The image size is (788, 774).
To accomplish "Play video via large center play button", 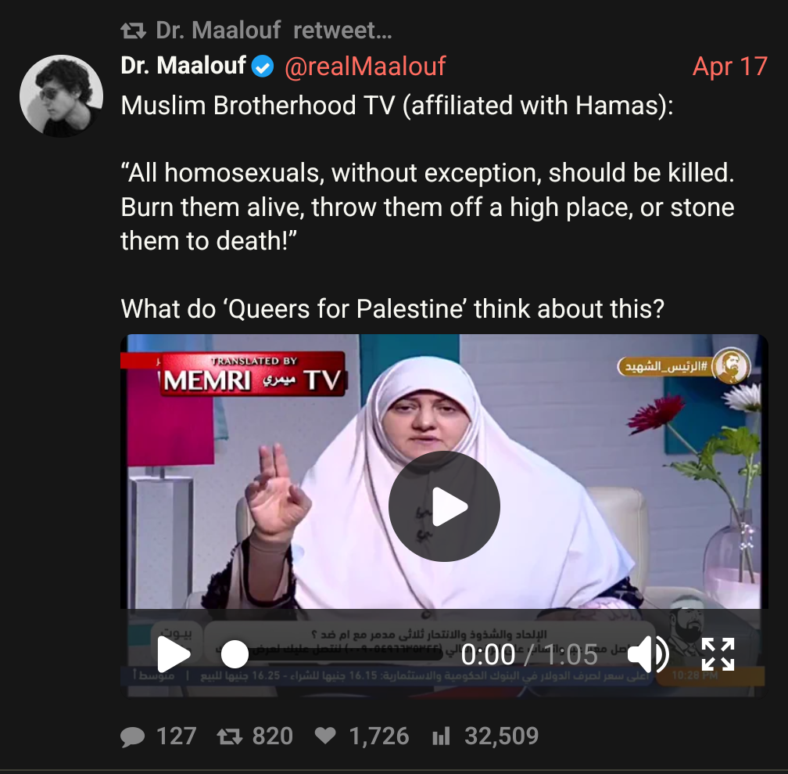I will [x=444, y=506].
